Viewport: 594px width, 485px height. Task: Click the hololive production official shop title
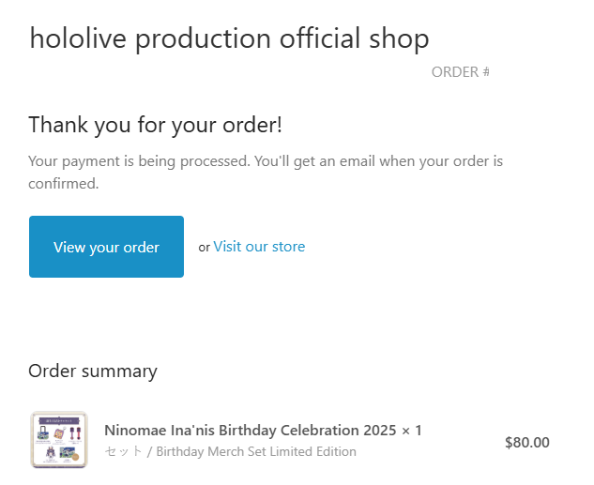(229, 38)
